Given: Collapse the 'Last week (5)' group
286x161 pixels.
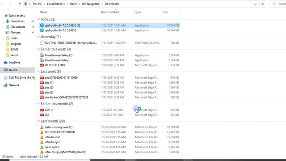Looking at the screenshot, I should point(38,72).
